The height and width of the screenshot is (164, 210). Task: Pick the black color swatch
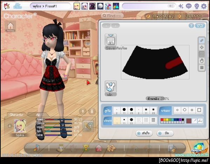click(183, 120)
